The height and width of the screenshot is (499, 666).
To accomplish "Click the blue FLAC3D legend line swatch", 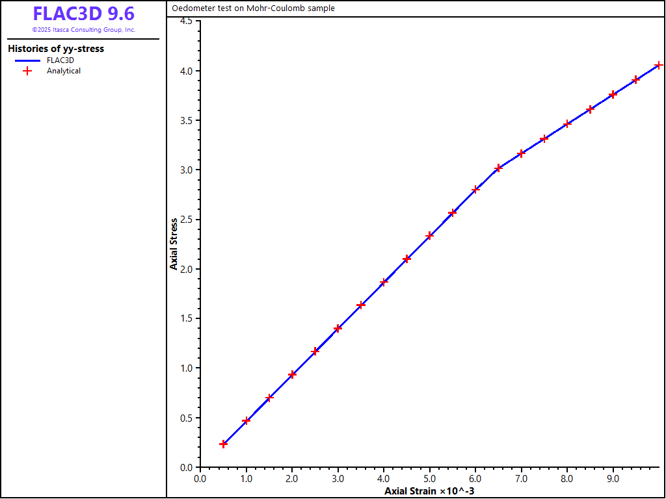I will [27, 60].
